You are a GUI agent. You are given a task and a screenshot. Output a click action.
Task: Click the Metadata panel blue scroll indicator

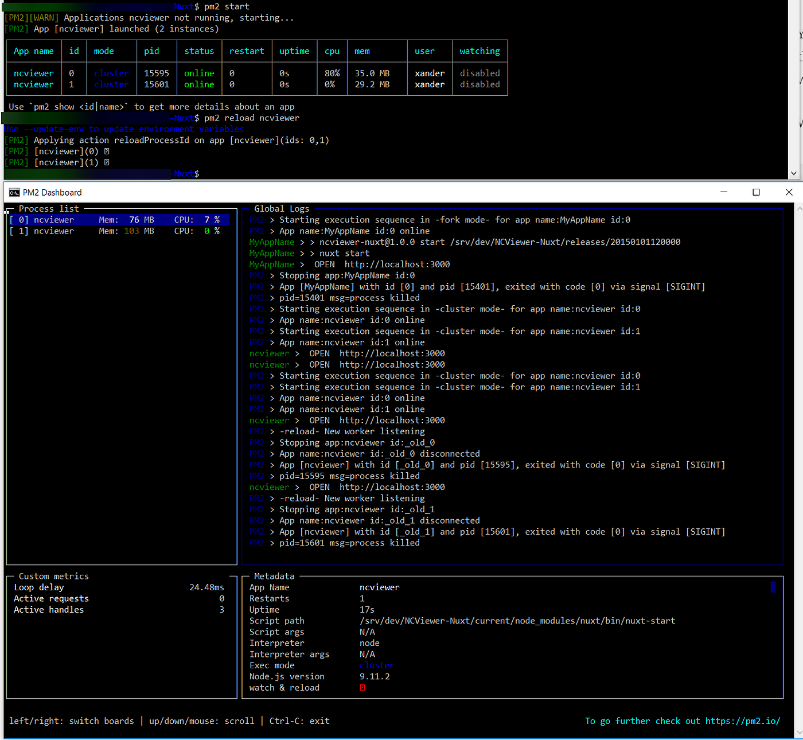point(773,587)
